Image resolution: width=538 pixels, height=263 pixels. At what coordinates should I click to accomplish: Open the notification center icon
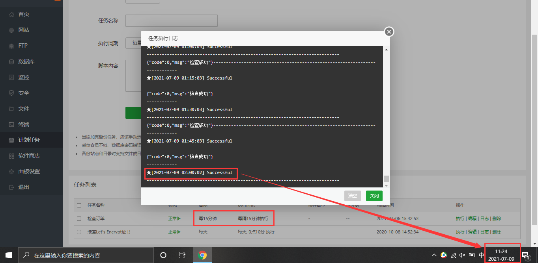(x=525, y=255)
